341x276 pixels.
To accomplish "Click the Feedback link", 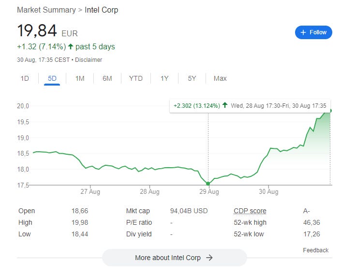I will [315, 250].
